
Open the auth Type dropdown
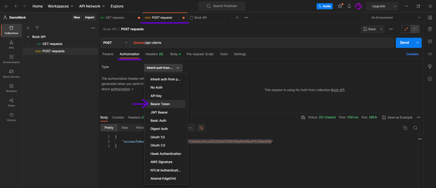click(163, 68)
